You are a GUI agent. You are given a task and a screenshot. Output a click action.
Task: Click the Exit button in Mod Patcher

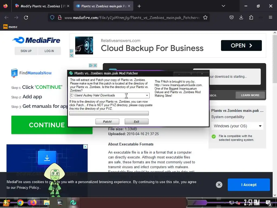pos(136,122)
